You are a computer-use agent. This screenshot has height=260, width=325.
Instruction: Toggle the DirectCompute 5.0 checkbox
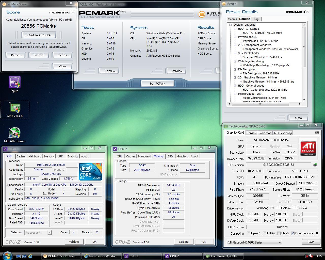(x=293, y=233)
